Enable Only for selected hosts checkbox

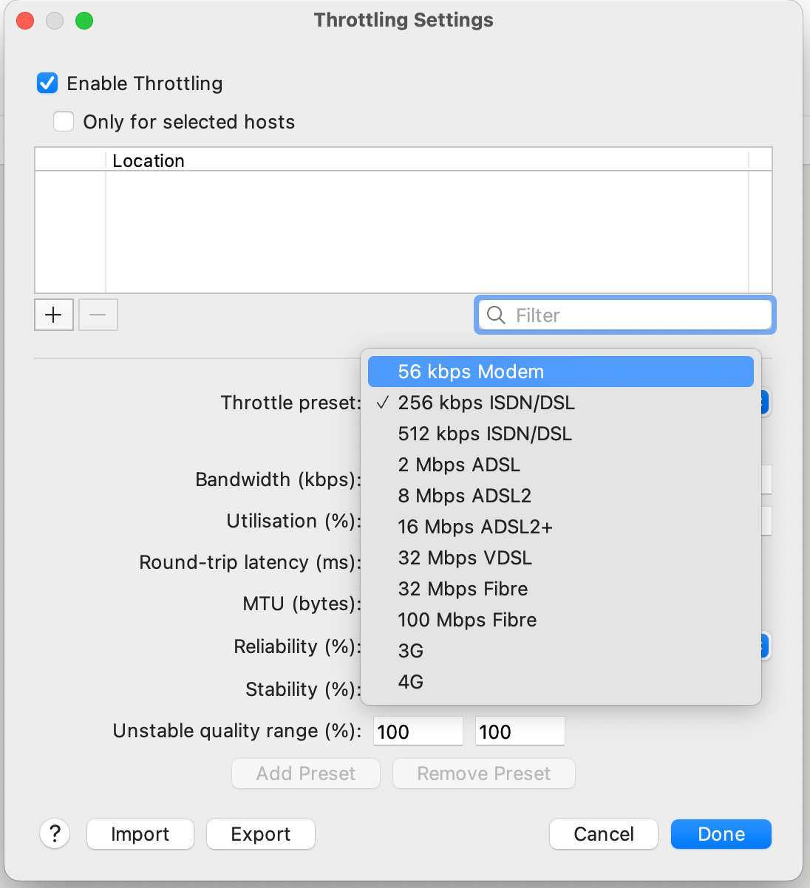click(64, 122)
